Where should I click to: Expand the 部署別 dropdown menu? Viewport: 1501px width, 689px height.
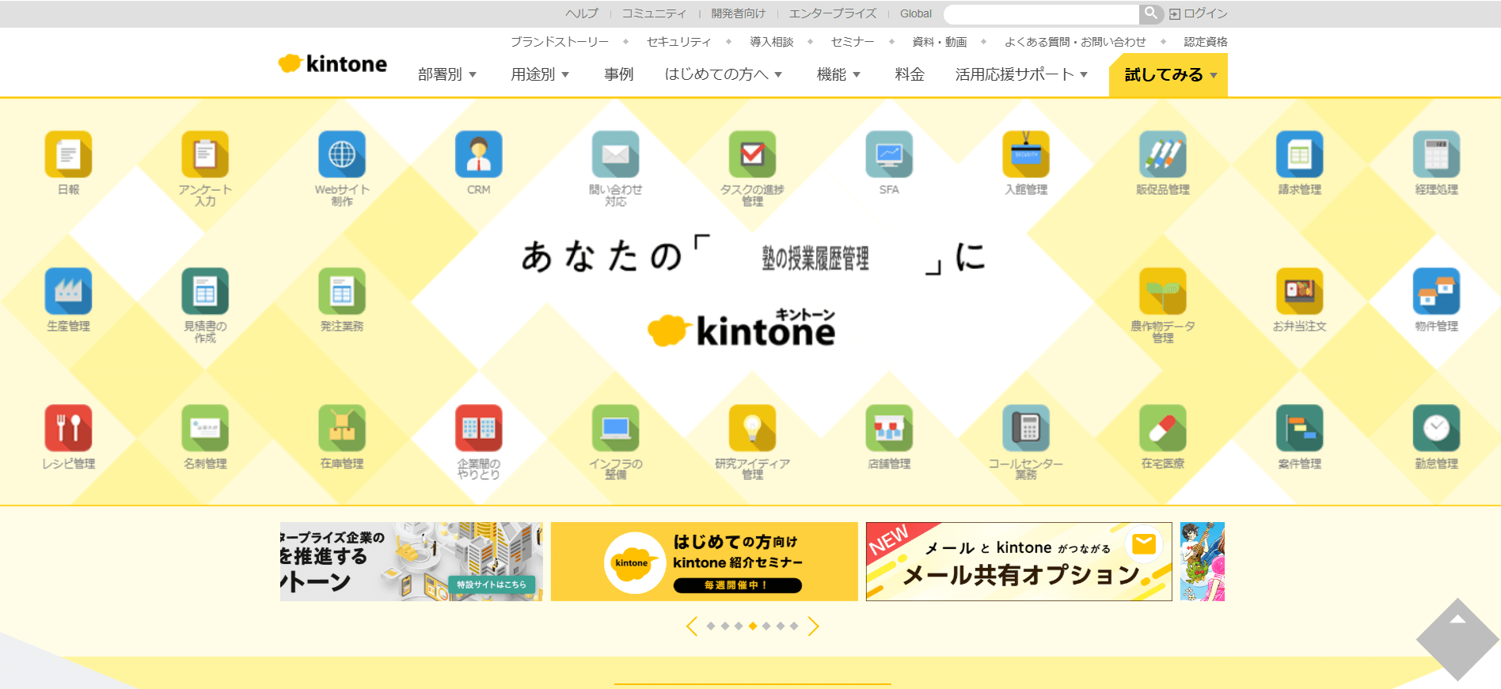coord(447,74)
